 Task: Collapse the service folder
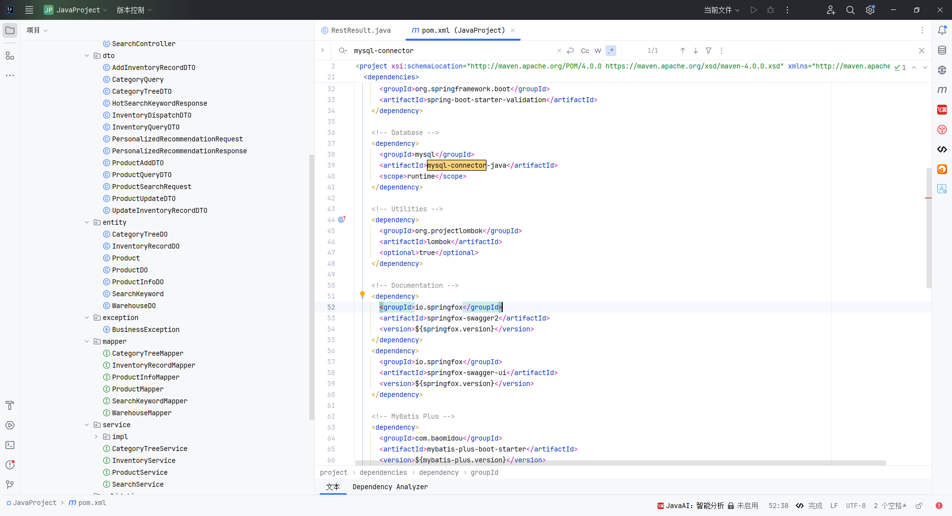87,425
